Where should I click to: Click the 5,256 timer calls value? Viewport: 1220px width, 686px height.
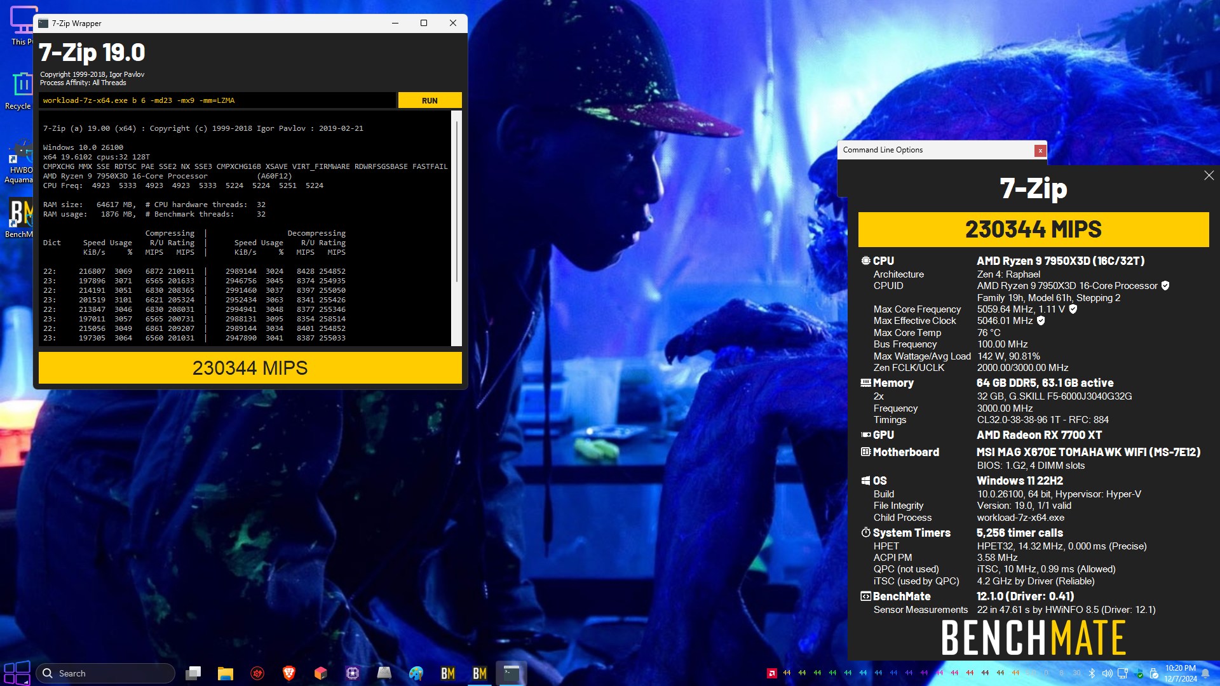[1019, 533]
